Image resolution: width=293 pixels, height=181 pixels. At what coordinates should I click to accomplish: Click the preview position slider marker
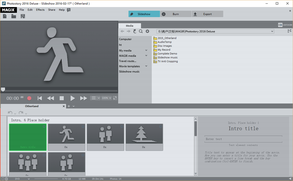[x=3, y=90]
